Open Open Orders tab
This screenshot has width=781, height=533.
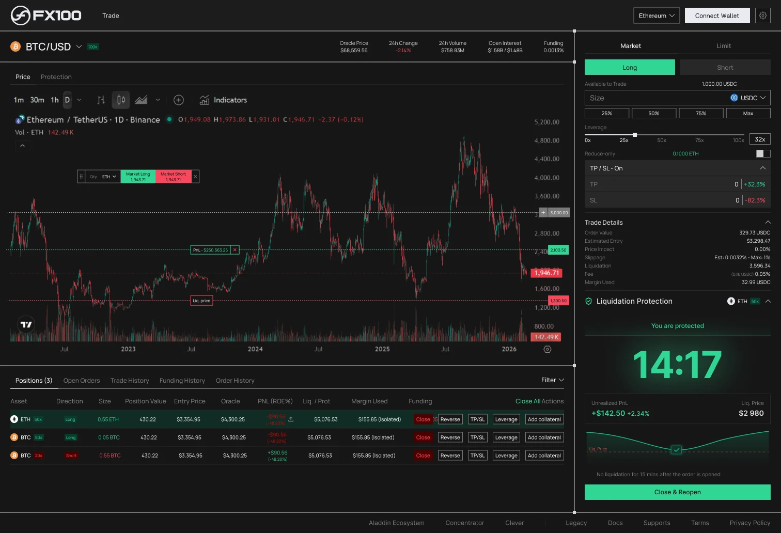82,381
